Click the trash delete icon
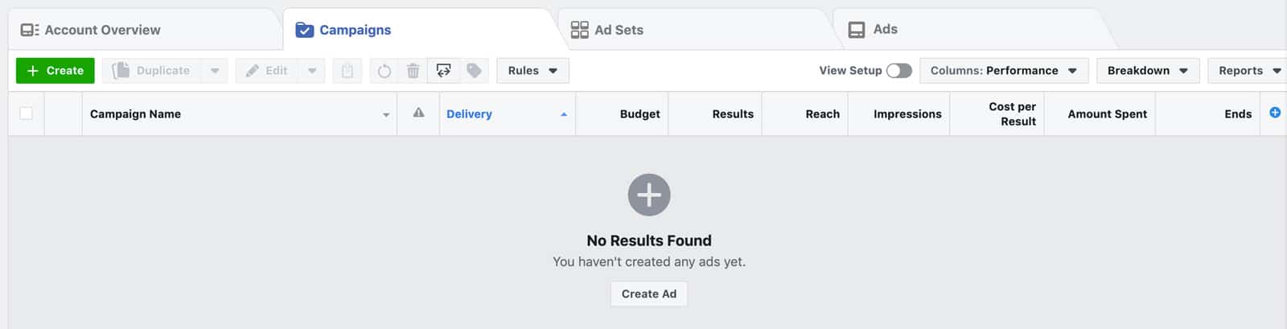The width and height of the screenshot is (1287, 329). pyautogui.click(x=413, y=71)
